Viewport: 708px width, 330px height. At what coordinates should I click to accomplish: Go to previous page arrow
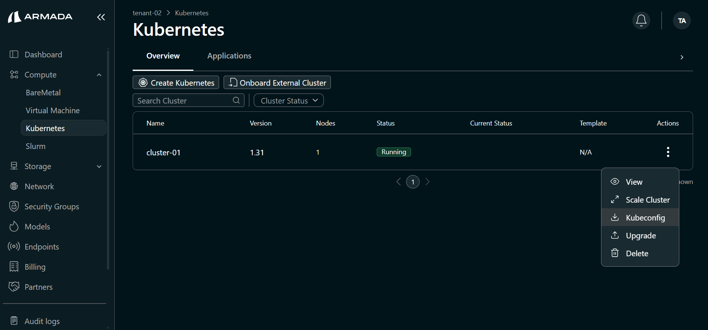point(399,182)
